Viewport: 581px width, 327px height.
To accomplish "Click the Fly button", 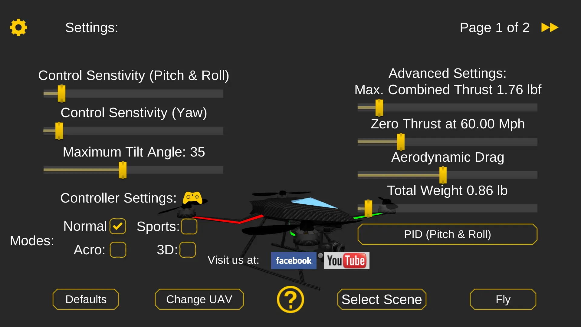I will pos(503,299).
